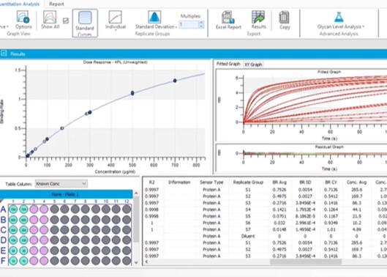The height and width of the screenshot is (277, 387).
Task: Increase the Multiples stepper value
Action: tap(201, 23)
